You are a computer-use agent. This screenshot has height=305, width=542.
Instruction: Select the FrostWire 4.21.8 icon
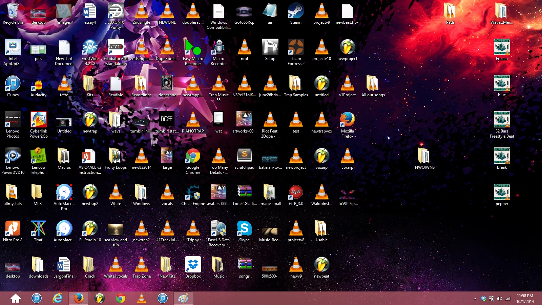tap(90, 48)
